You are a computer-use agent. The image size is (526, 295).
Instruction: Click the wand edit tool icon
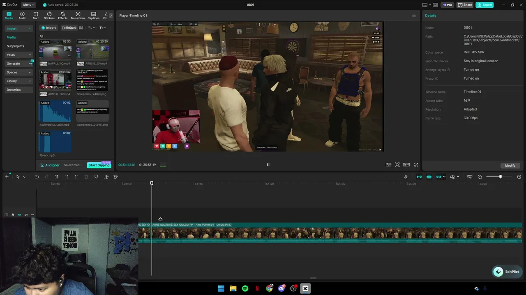115,177
